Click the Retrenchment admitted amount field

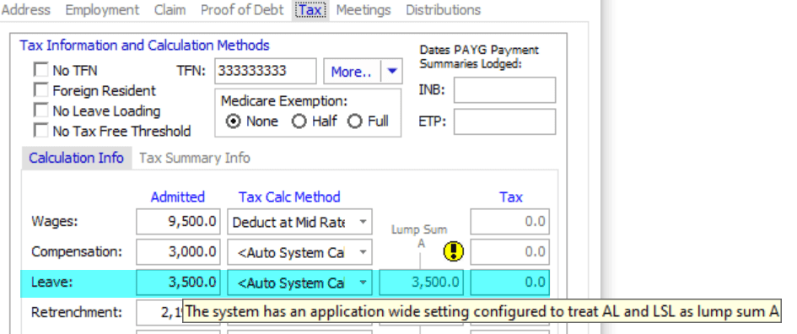(x=159, y=312)
